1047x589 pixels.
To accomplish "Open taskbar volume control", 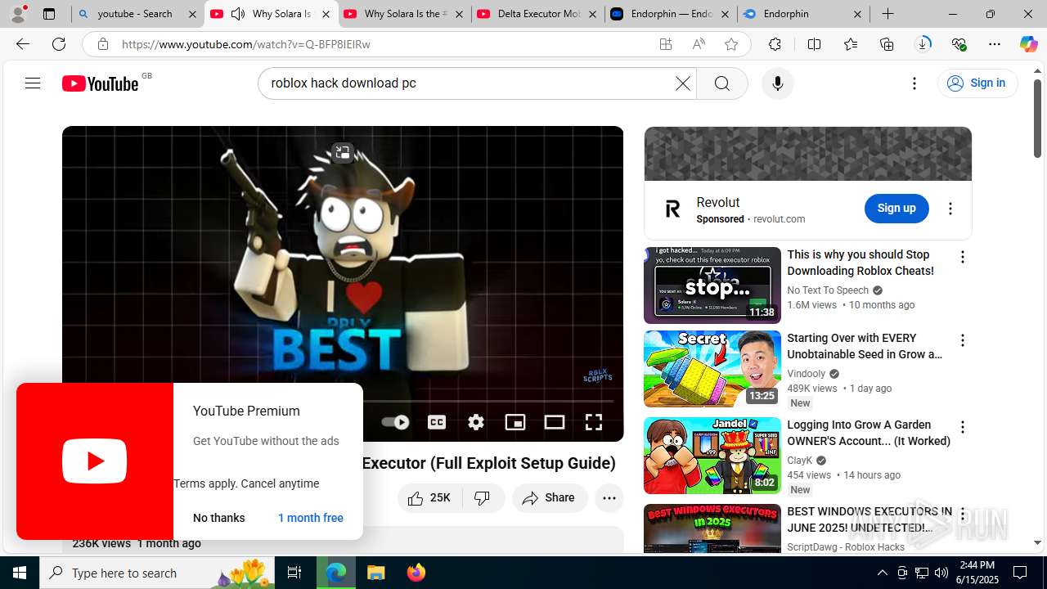I will [941, 573].
